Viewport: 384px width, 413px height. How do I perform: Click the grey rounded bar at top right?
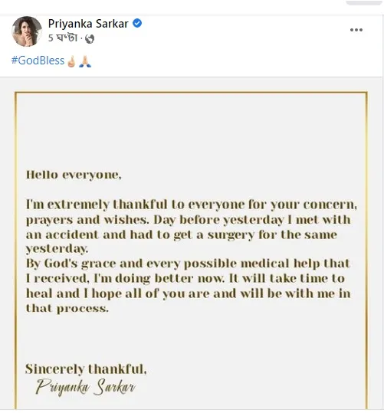[x=364, y=2]
